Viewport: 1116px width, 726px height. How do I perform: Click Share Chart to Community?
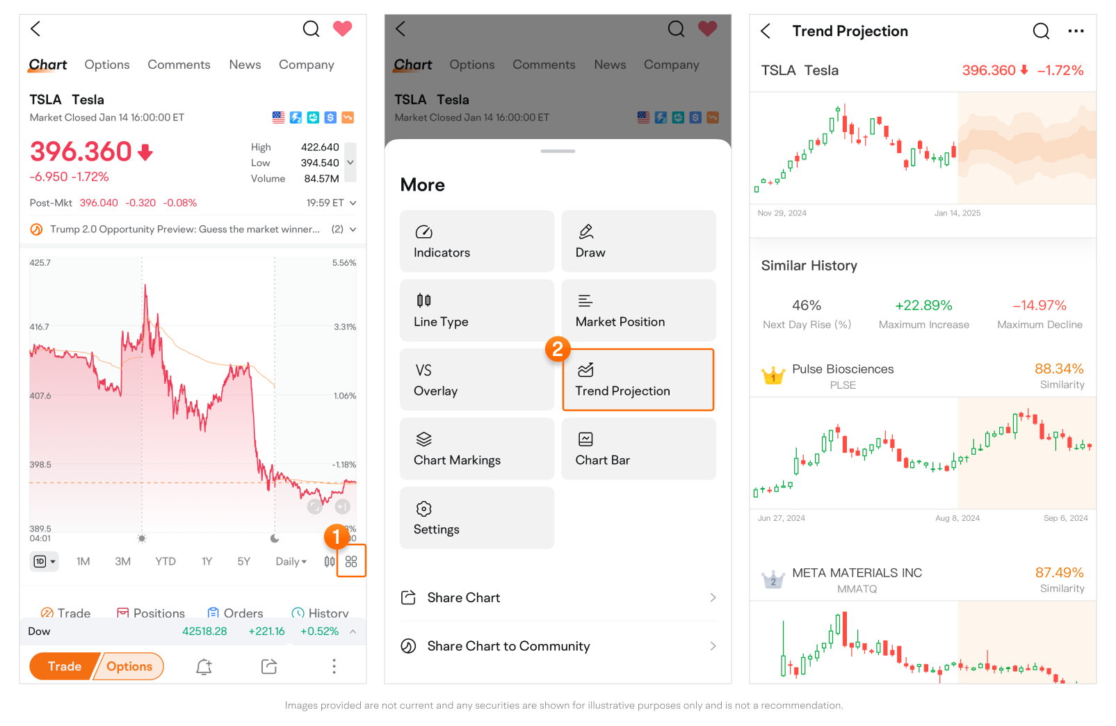(x=558, y=647)
